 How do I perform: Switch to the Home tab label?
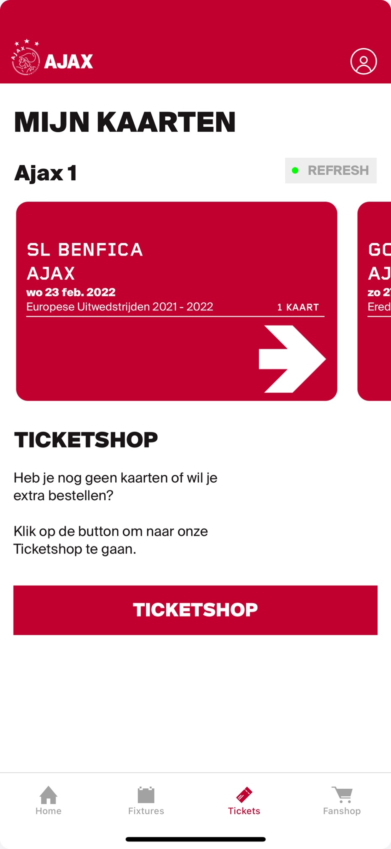click(x=48, y=811)
